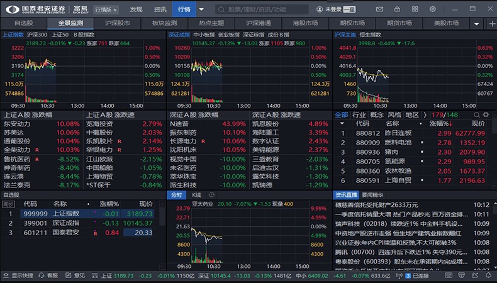The image size is (497, 283).
Task: Open 意见 feedback icon
Action: tap(68, 275)
